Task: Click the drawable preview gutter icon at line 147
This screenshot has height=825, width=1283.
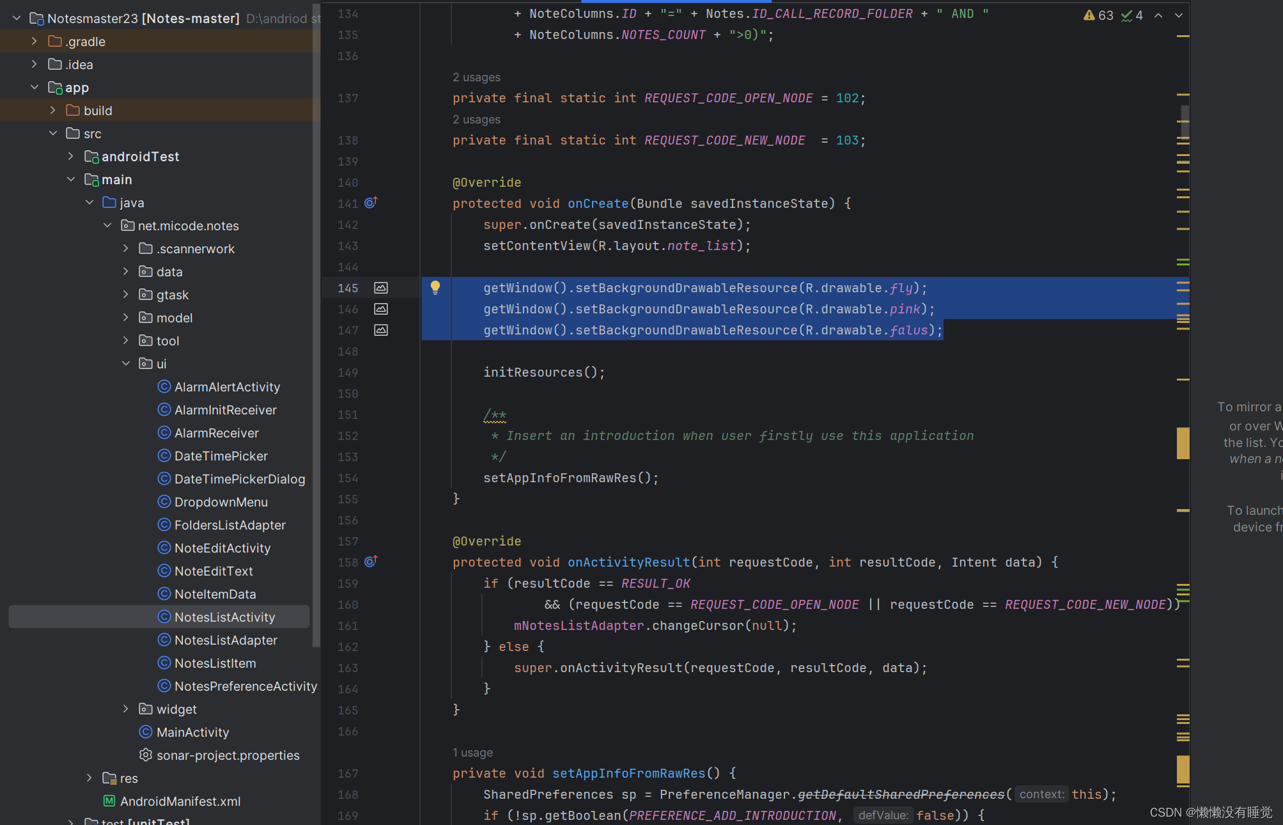Action: [x=381, y=330]
